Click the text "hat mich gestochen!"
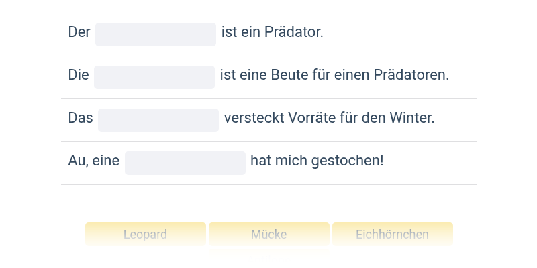 coord(317,161)
